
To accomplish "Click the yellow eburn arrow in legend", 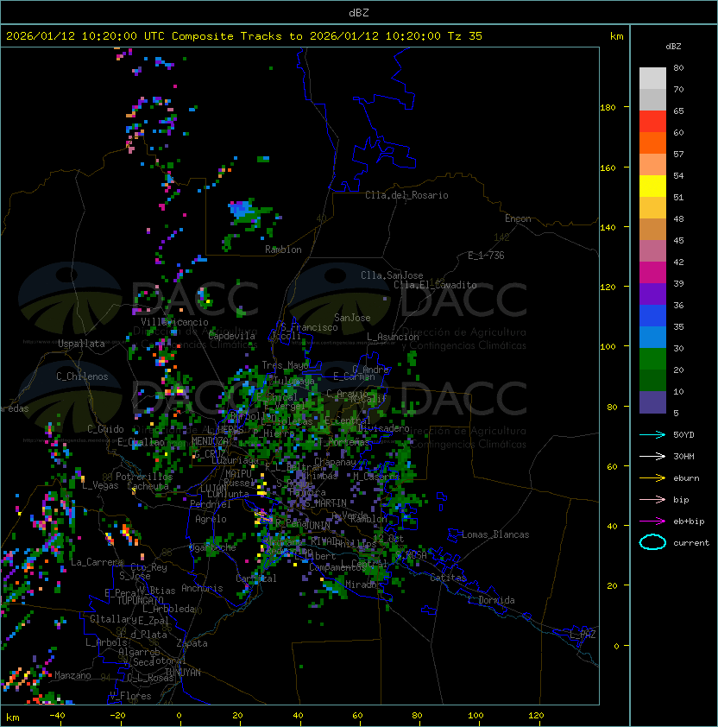I will pos(652,478).
